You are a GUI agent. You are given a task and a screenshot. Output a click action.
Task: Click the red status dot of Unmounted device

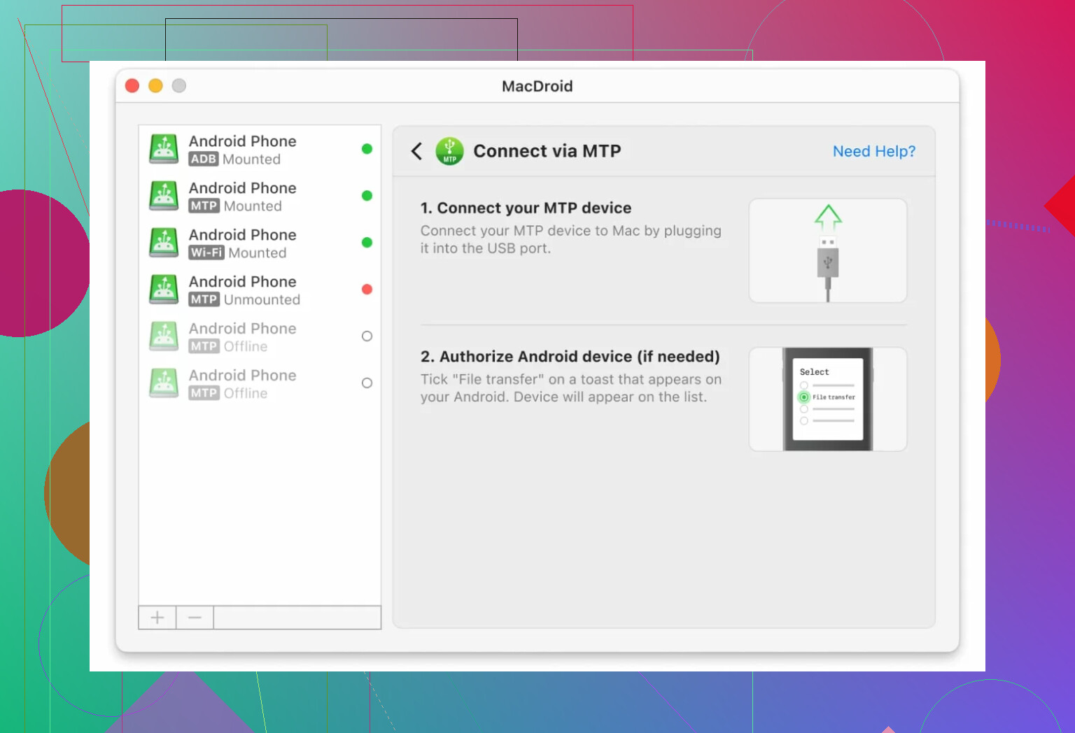pos(367,290)
